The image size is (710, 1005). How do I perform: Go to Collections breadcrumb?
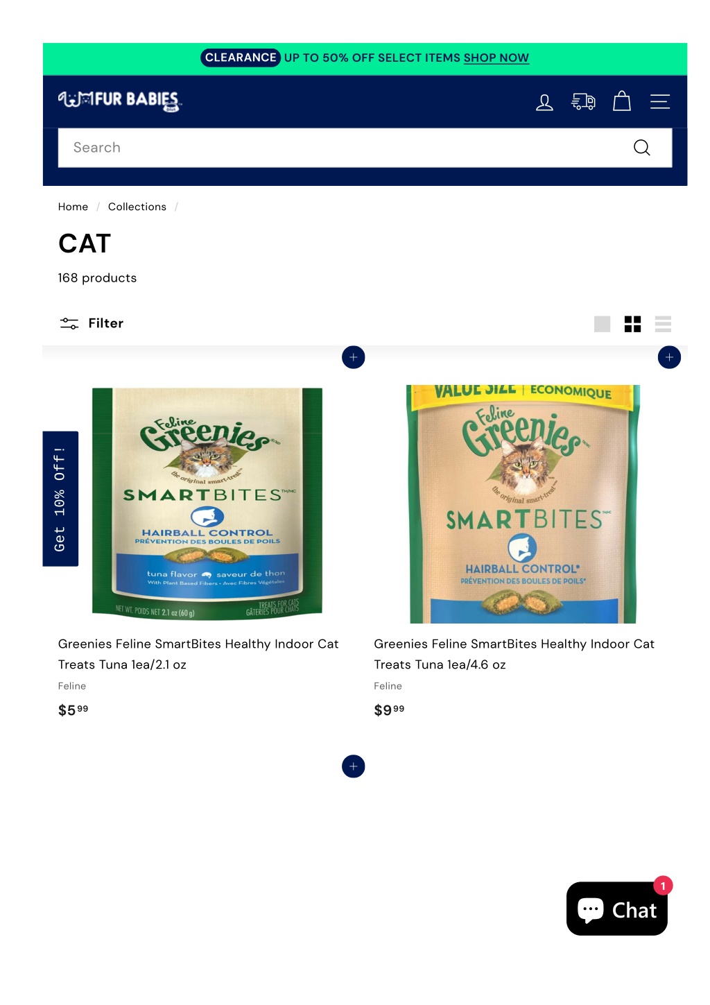point(137,207)
